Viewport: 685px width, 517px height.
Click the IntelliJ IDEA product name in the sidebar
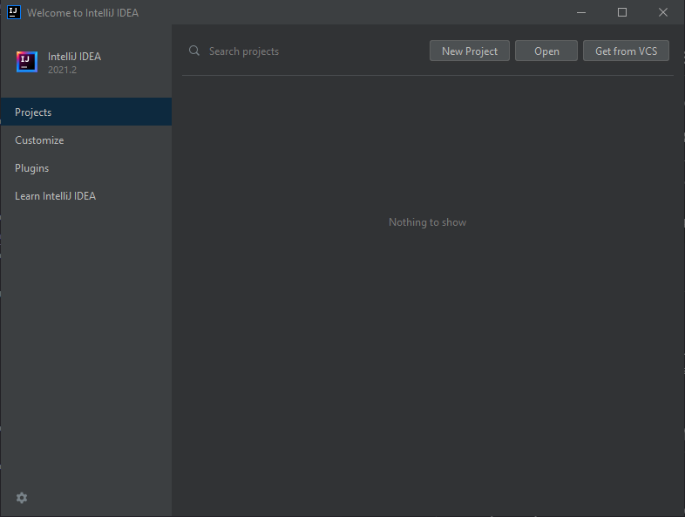tap(74, 57)
